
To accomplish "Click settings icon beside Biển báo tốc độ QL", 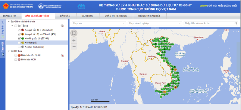I will click(x=62, y=55).
